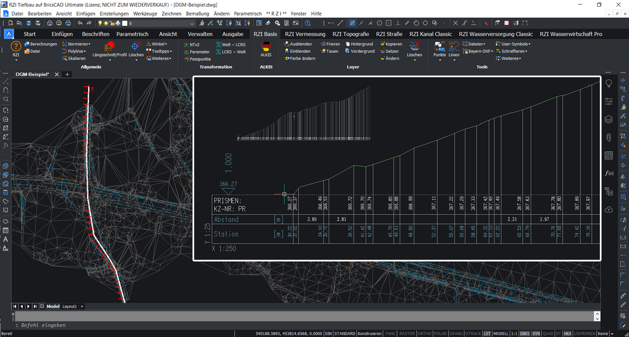
Task: Click the New drawing icon
Action: click(x=11, y=23)
